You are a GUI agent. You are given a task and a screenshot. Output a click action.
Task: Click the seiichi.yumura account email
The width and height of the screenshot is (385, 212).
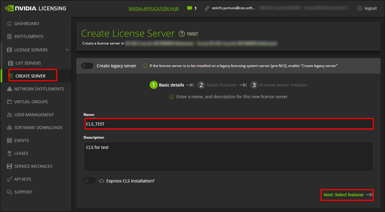point(233,8)
